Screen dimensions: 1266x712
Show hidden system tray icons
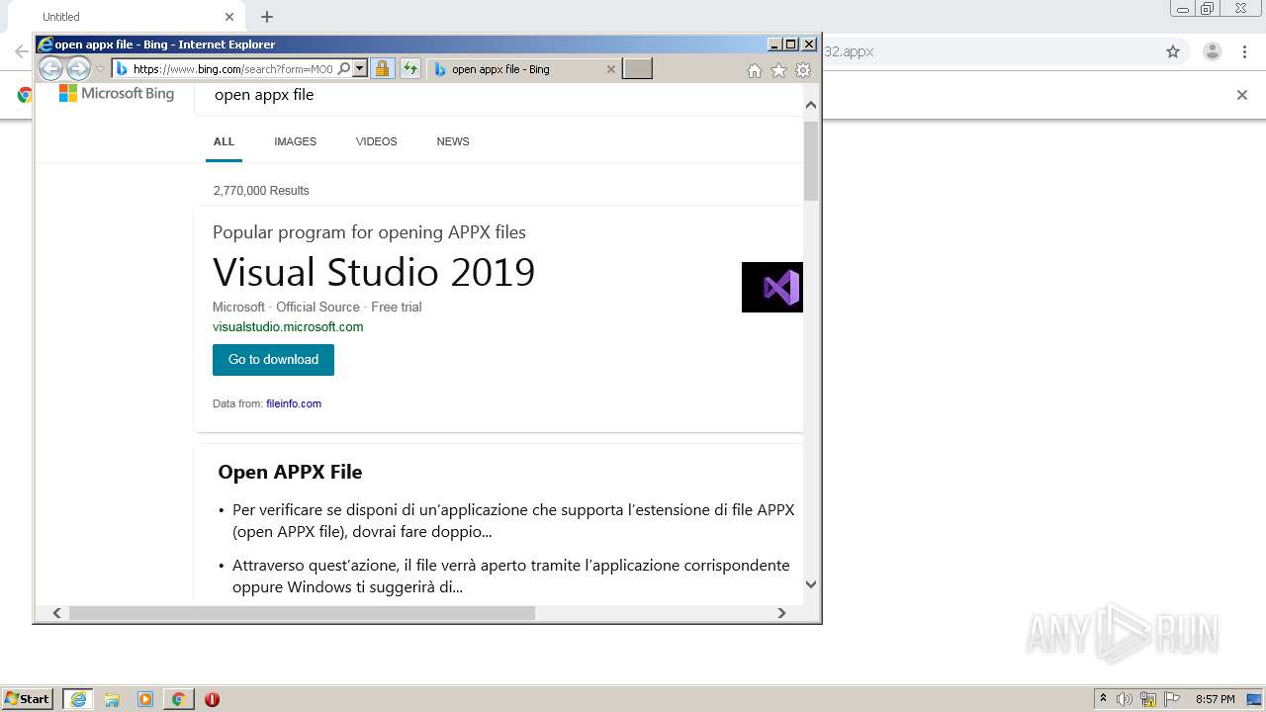click(1103, 699)
